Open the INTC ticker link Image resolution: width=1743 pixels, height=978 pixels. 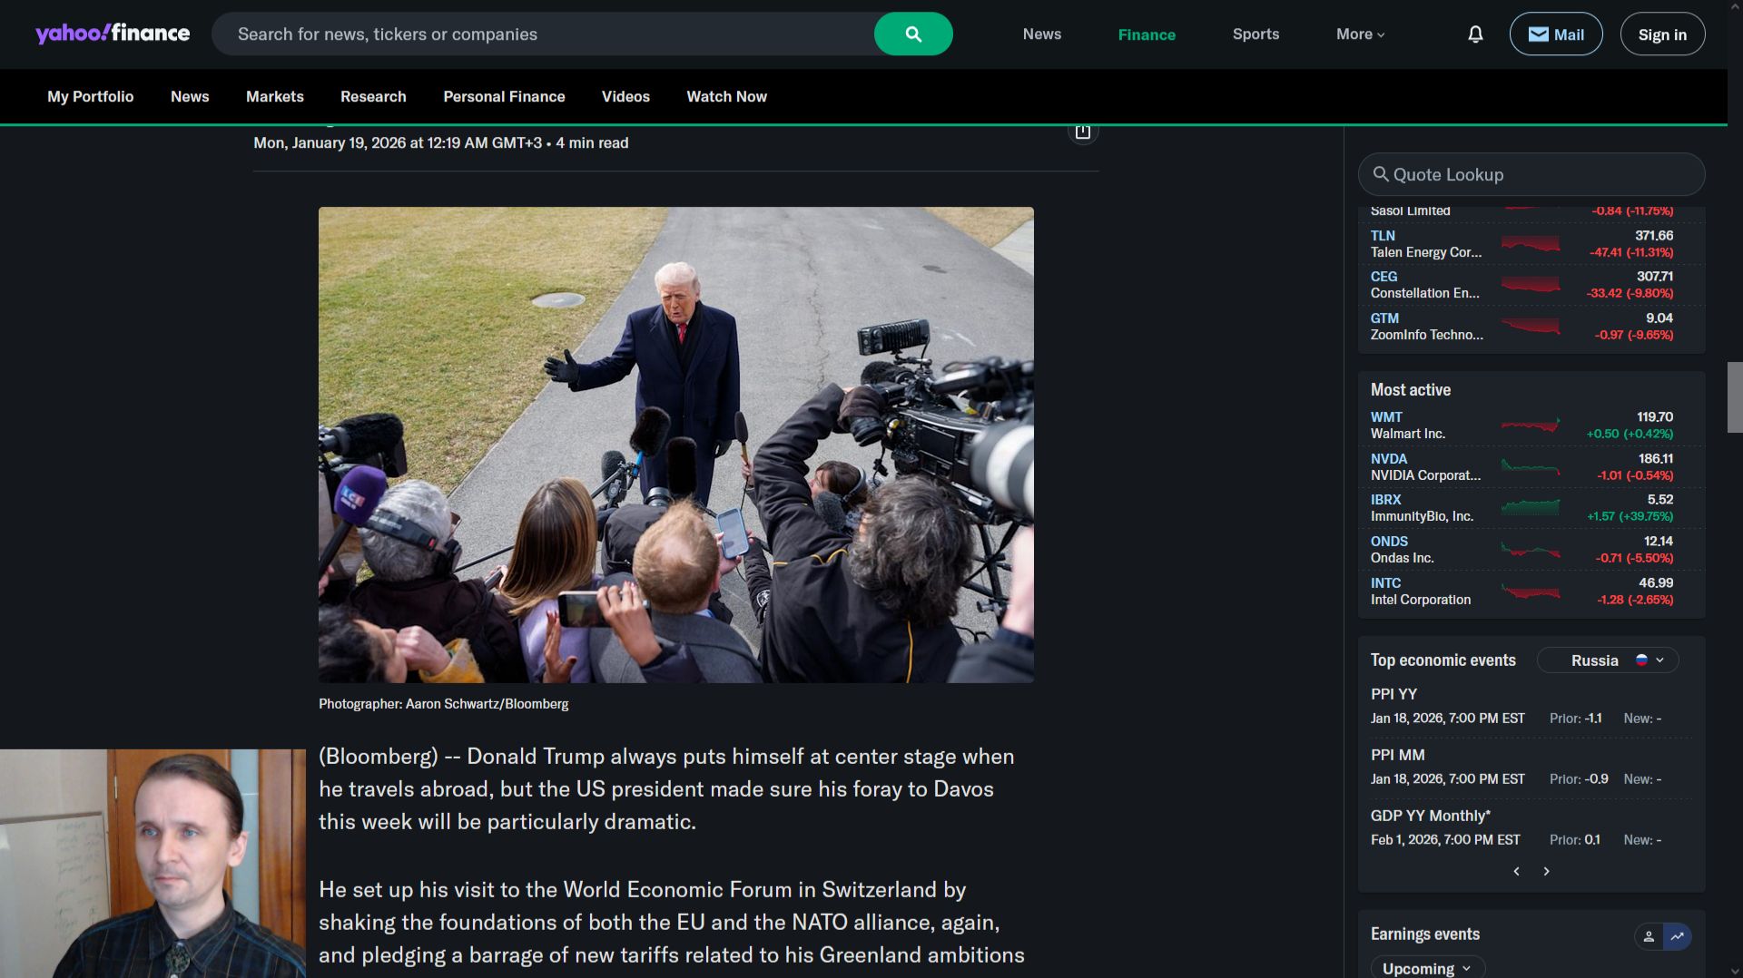point(1385,583)
